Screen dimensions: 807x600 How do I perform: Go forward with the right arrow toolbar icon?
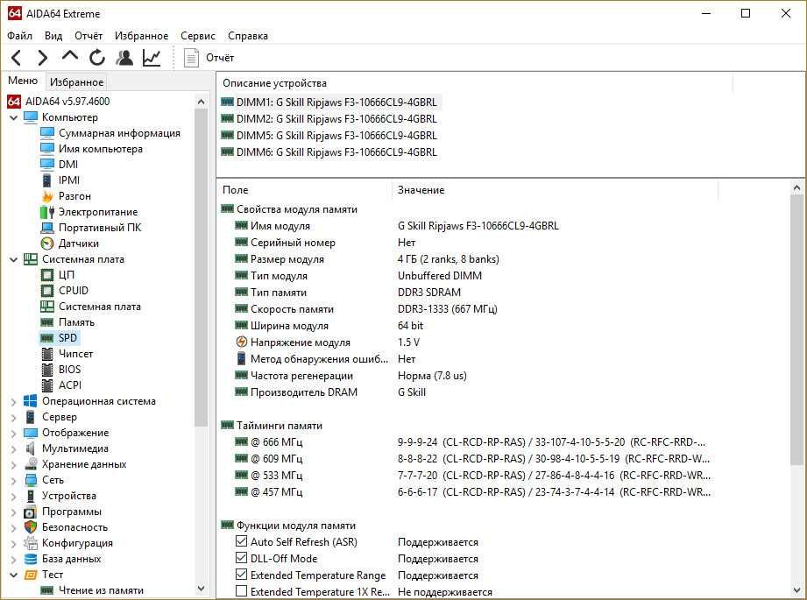pos(43,58)
